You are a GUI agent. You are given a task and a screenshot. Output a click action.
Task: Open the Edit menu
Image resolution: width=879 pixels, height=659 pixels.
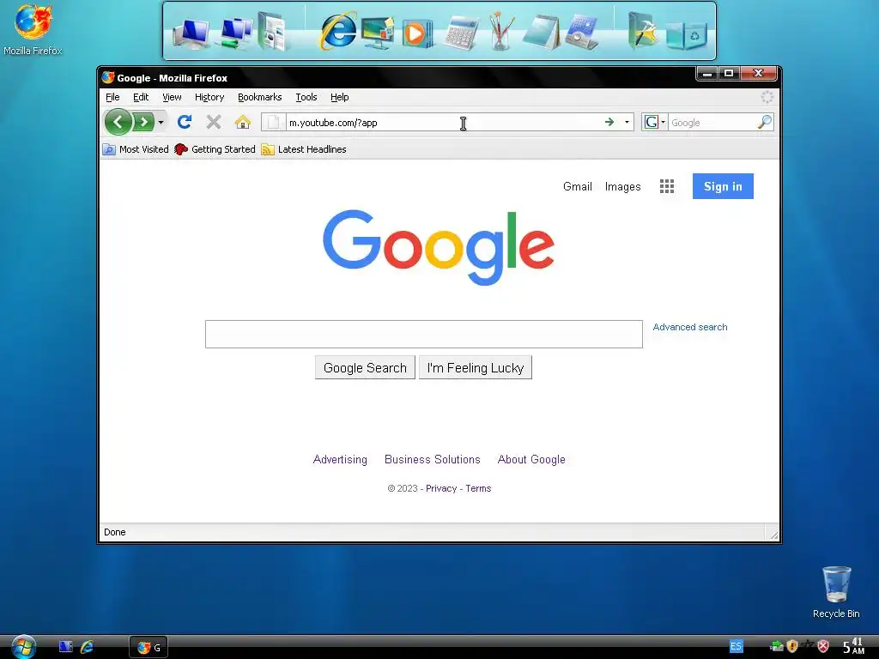[x=141, y=97]
